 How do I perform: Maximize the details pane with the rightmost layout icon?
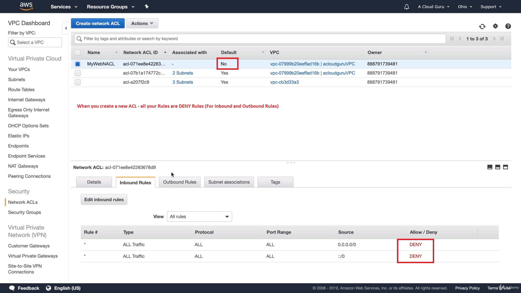click(x=506, y=167)
